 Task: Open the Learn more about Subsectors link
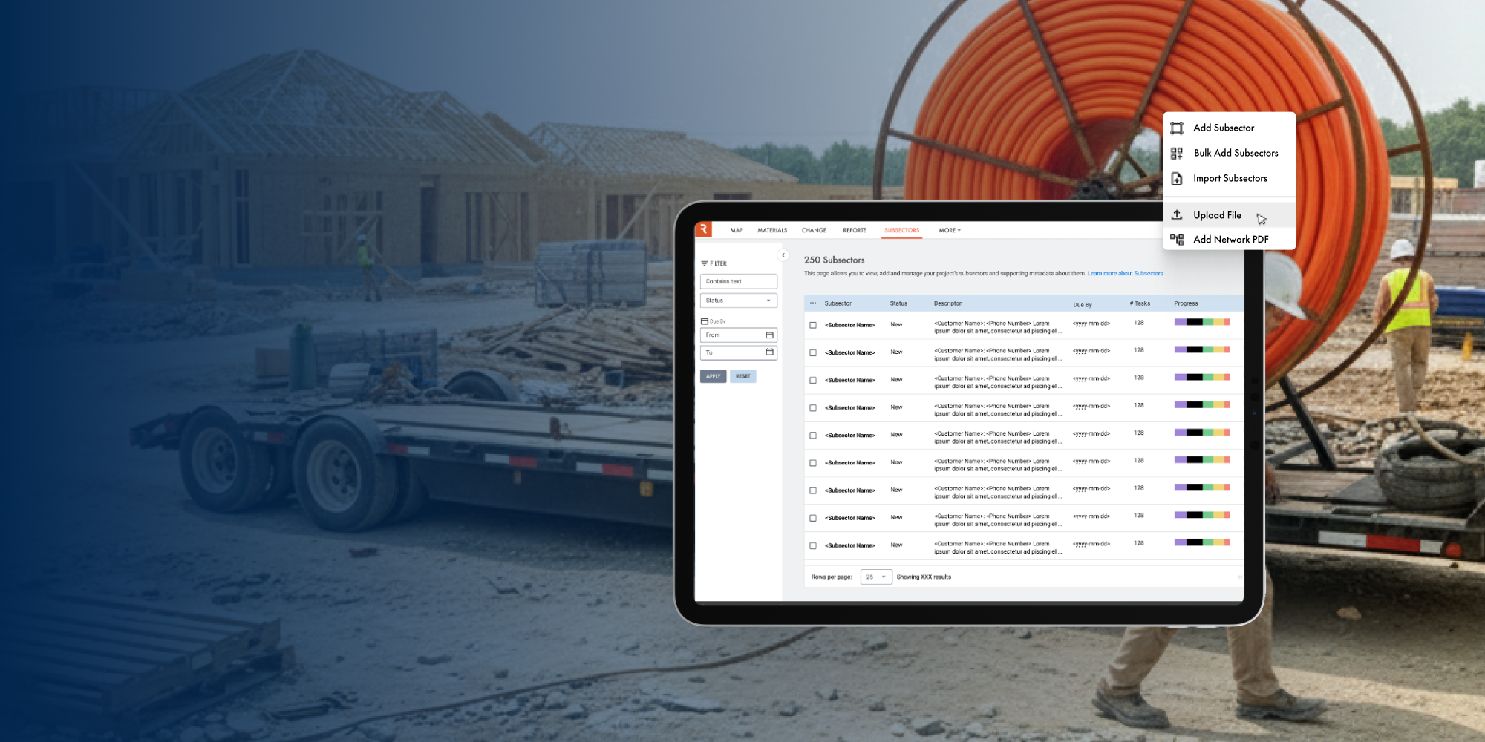1125,274
